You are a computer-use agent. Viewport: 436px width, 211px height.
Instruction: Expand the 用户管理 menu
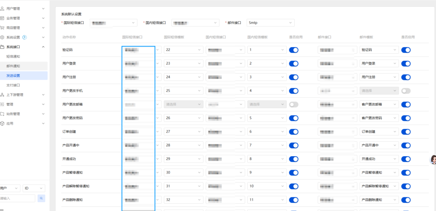coord(24,9)
